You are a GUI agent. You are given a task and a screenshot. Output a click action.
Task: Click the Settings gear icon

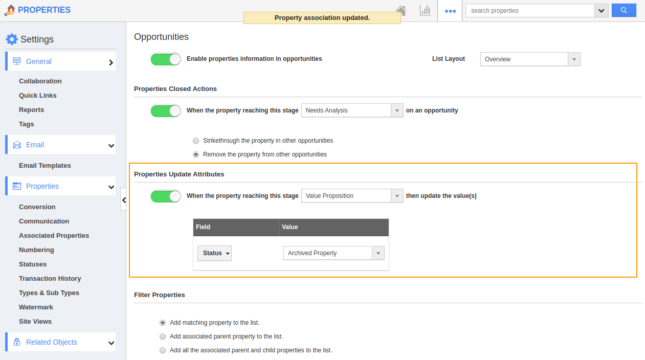tap(12, 38)
